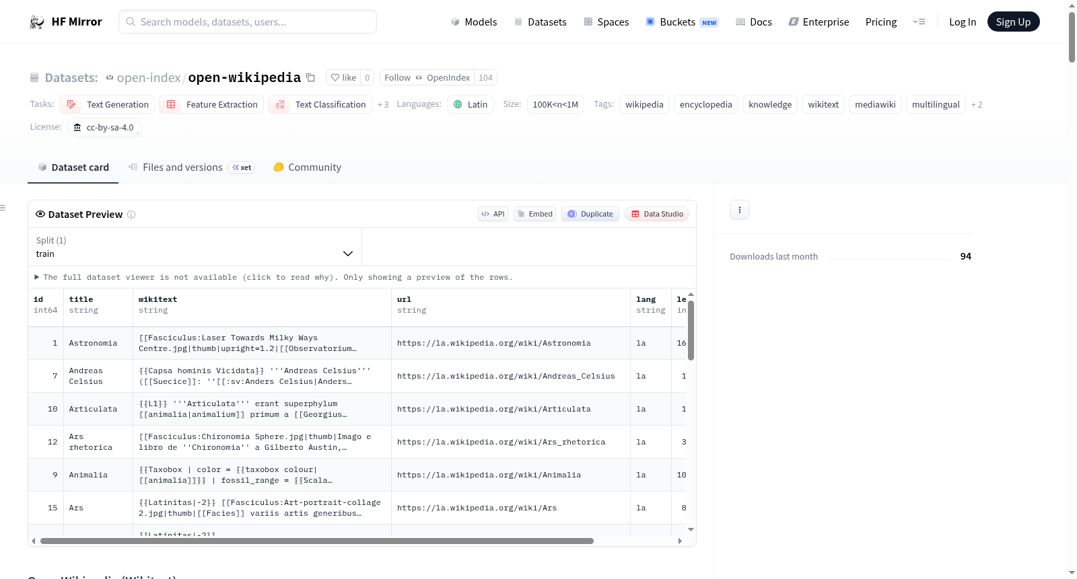
Task: Open the Spaces page
Action: point(606,22)
